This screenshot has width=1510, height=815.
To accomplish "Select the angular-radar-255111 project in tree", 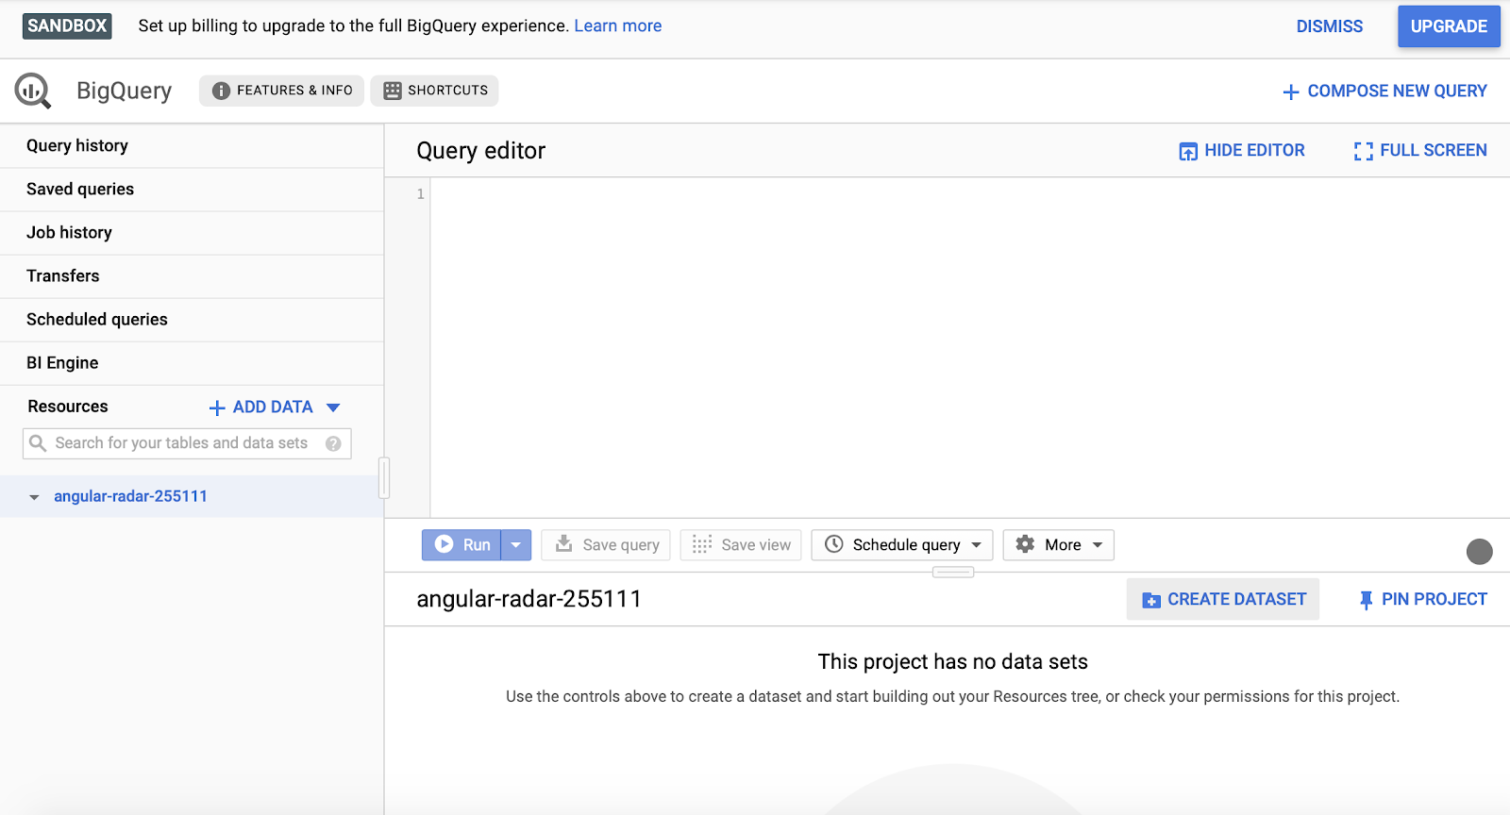I will tap(130, 496).
